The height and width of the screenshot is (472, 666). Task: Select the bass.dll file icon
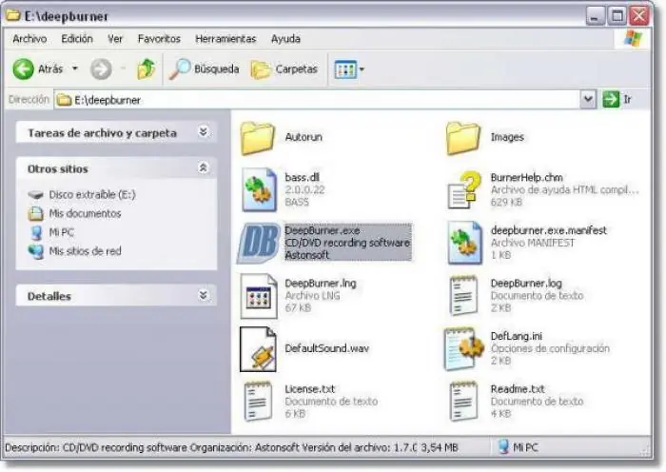[259, 189]
